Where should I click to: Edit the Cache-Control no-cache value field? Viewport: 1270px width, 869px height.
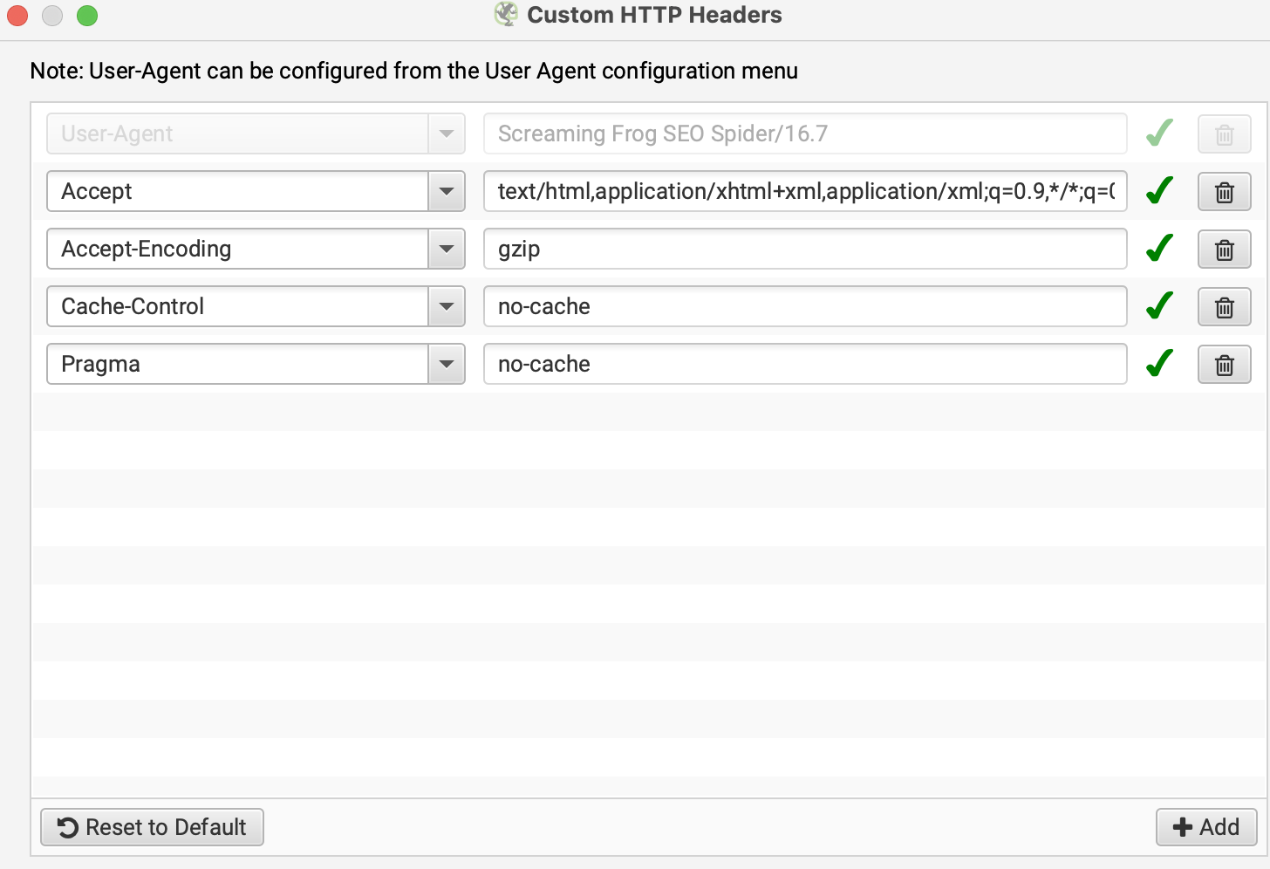(x=805, y=306)
